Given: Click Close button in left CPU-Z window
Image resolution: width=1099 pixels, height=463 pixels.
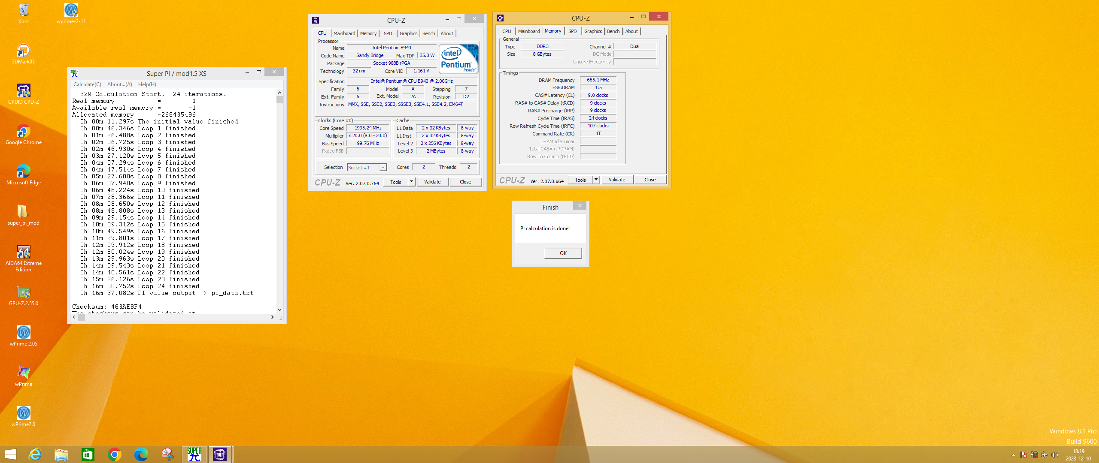Looking at the screenshot, I should click(465, 182).
